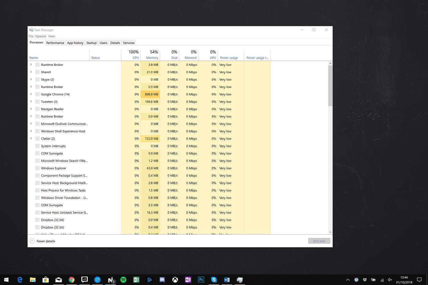Viewport: 428px width, 285px height.
Task: Click the process list scrollbar thumb
Action: pyautogui.click(x=330, y=86)
